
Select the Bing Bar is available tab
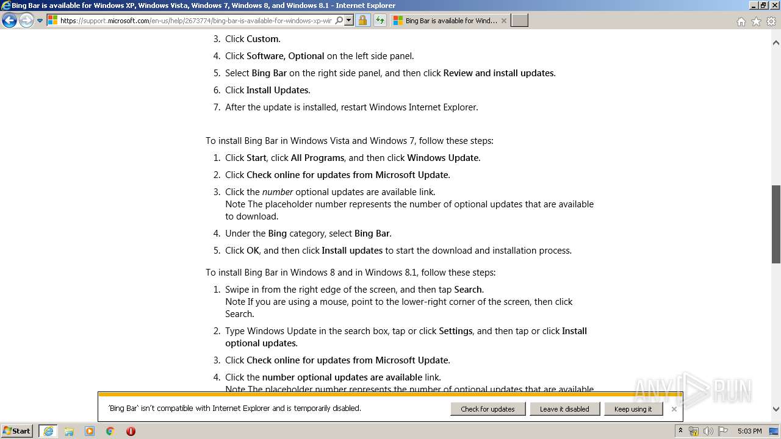(x=450, y=21)
